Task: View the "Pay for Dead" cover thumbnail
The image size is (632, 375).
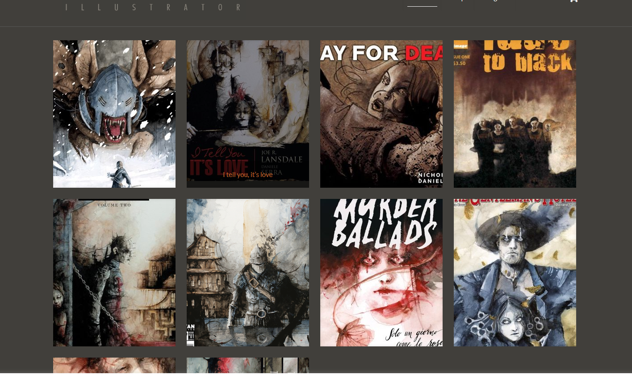Action: coord(381,114)
